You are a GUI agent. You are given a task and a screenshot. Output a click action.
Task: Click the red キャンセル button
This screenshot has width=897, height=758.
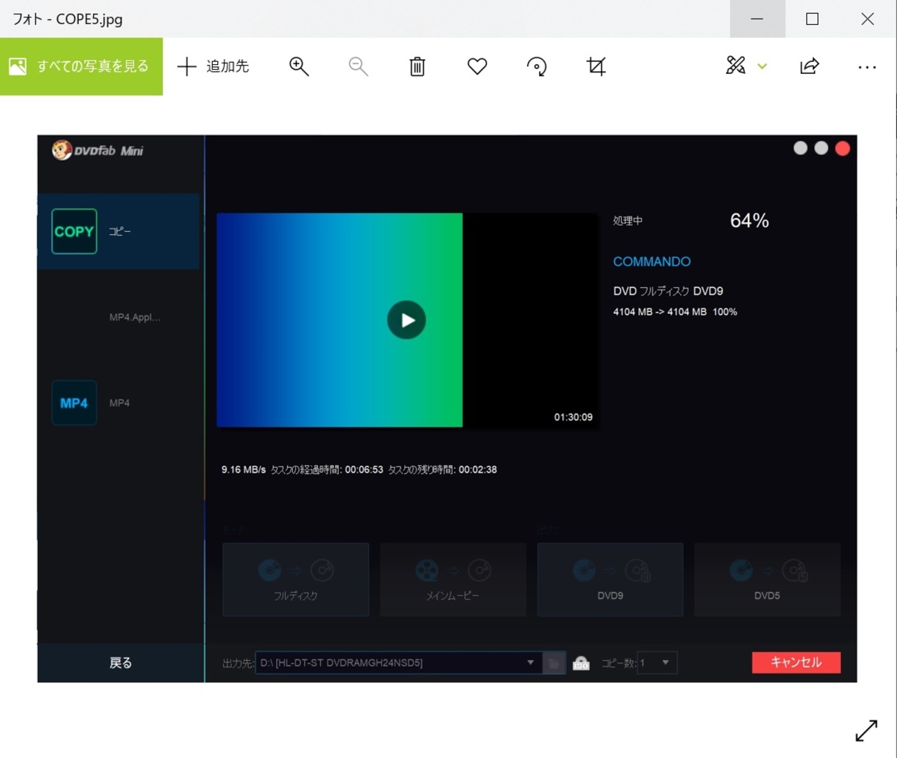click(x=796, y=662)
